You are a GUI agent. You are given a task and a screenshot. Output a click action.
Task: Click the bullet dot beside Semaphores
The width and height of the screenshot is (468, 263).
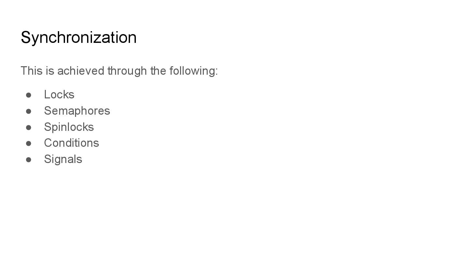point(29,111)
